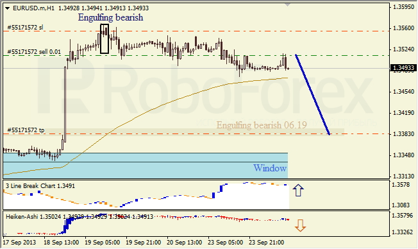Click the 1.3578 scale value of the 3 Line Break panel
Viewport: 418px width, 249px height.
point(401,184)
